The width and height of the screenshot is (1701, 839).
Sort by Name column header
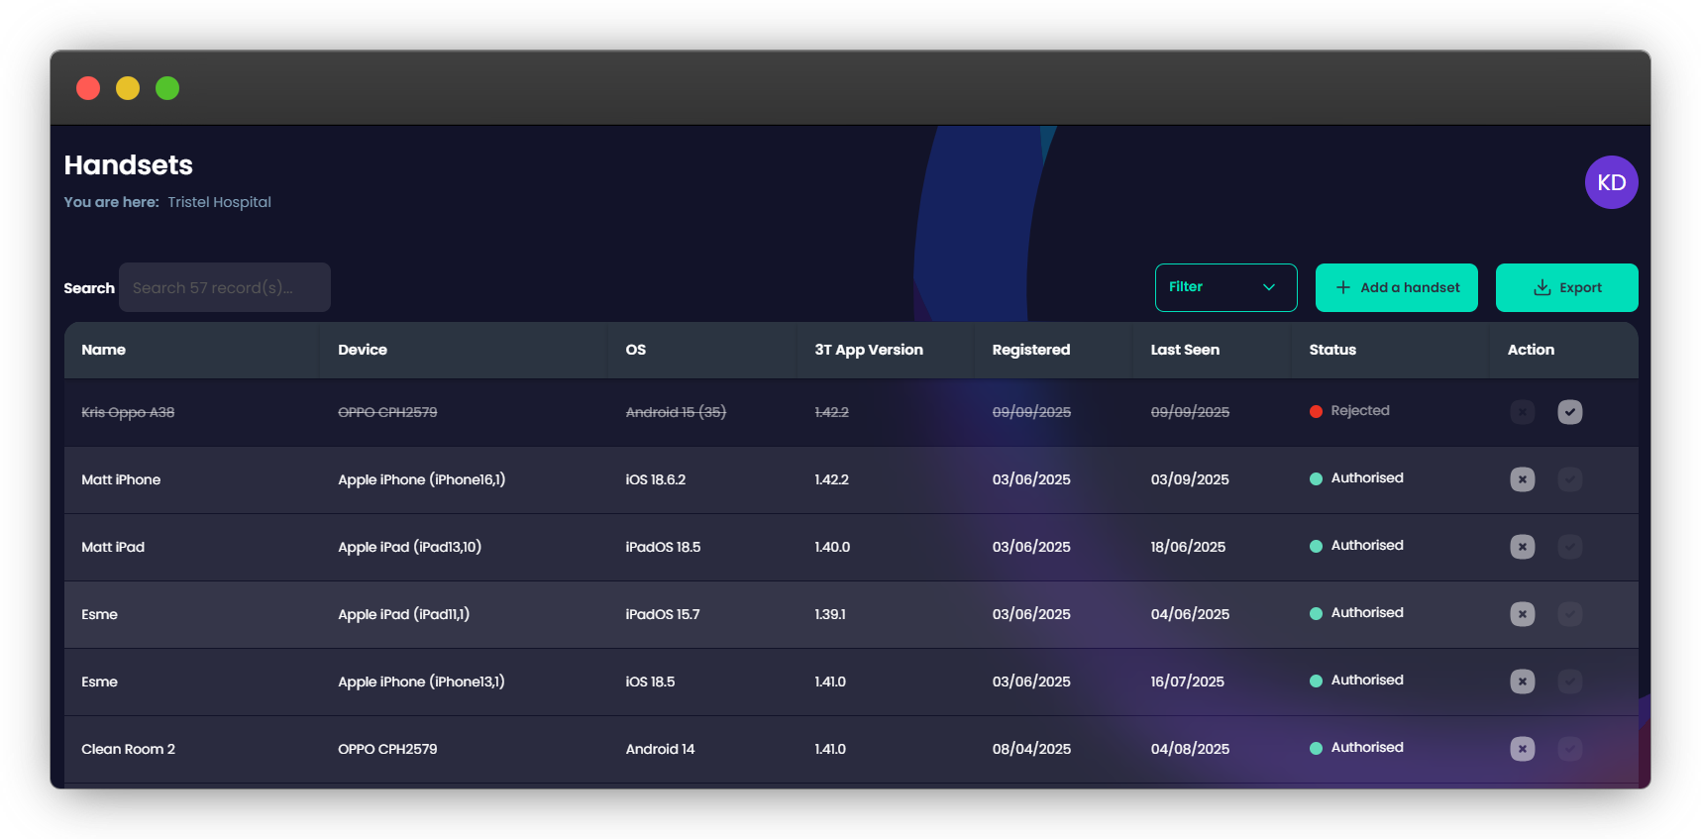tap(103, 350)
